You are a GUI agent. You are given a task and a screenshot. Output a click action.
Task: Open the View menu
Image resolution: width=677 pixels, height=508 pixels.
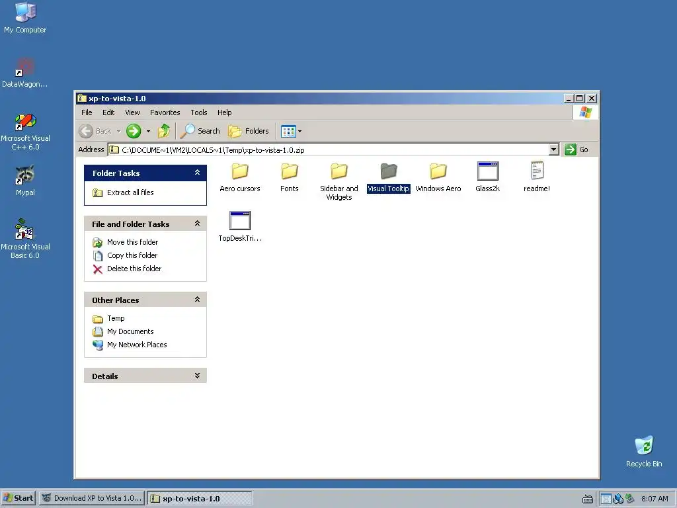132,112
